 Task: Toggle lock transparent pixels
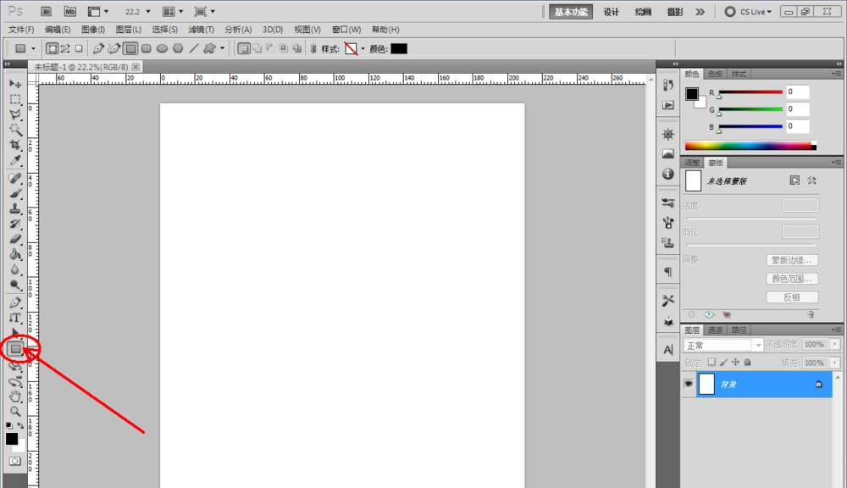point(711,362)
